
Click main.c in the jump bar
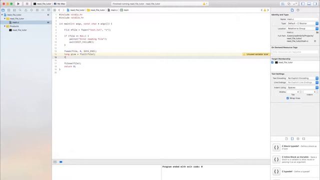coord(112,10)
